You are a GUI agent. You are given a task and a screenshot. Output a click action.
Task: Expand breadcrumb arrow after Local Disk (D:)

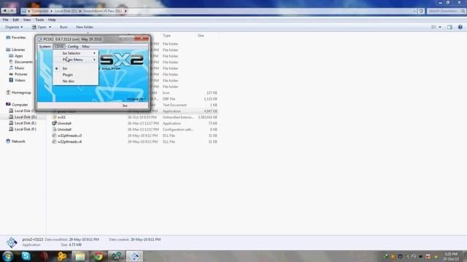pos(80,11)
